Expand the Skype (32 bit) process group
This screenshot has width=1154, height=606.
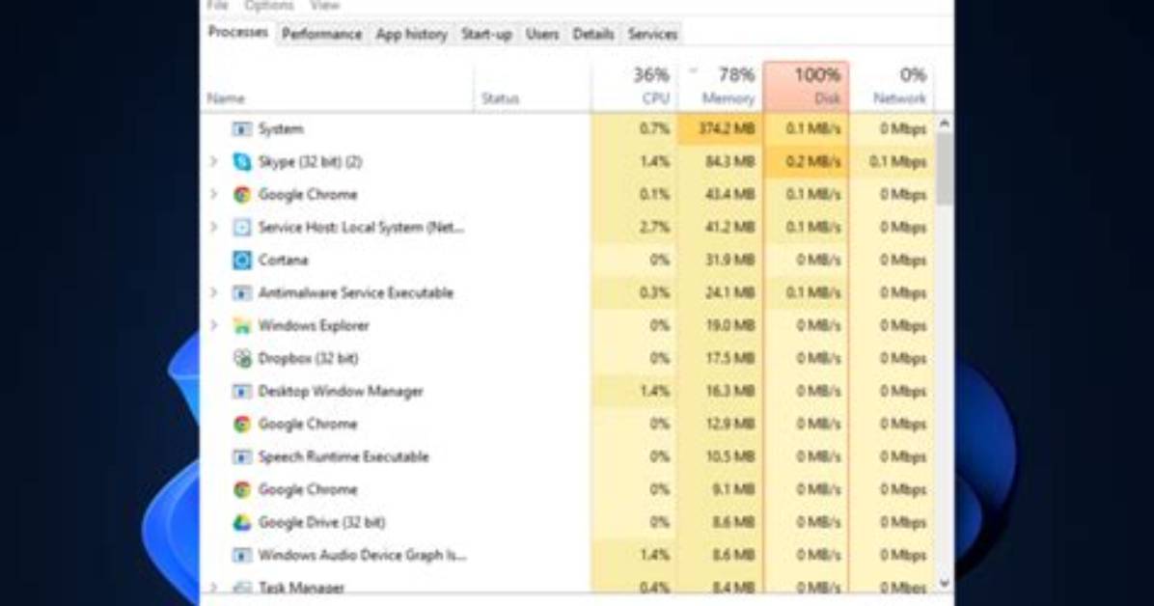pos(214,161)
